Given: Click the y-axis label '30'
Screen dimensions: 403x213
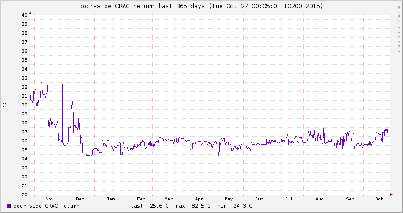Looking at the screenshot, I should coord(24,105).
